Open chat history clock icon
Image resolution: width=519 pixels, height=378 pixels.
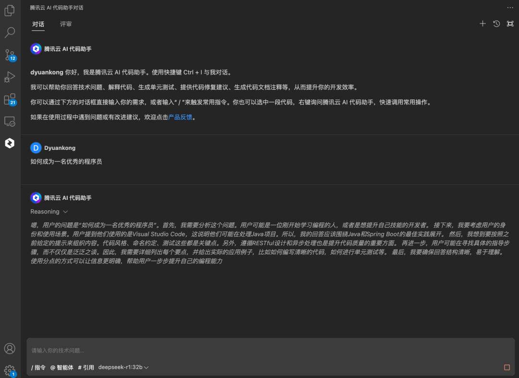496,24
